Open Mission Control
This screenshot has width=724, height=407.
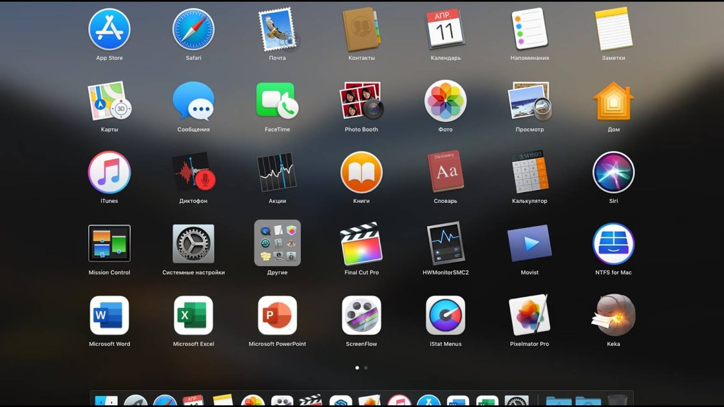click(x=109, y=244)
